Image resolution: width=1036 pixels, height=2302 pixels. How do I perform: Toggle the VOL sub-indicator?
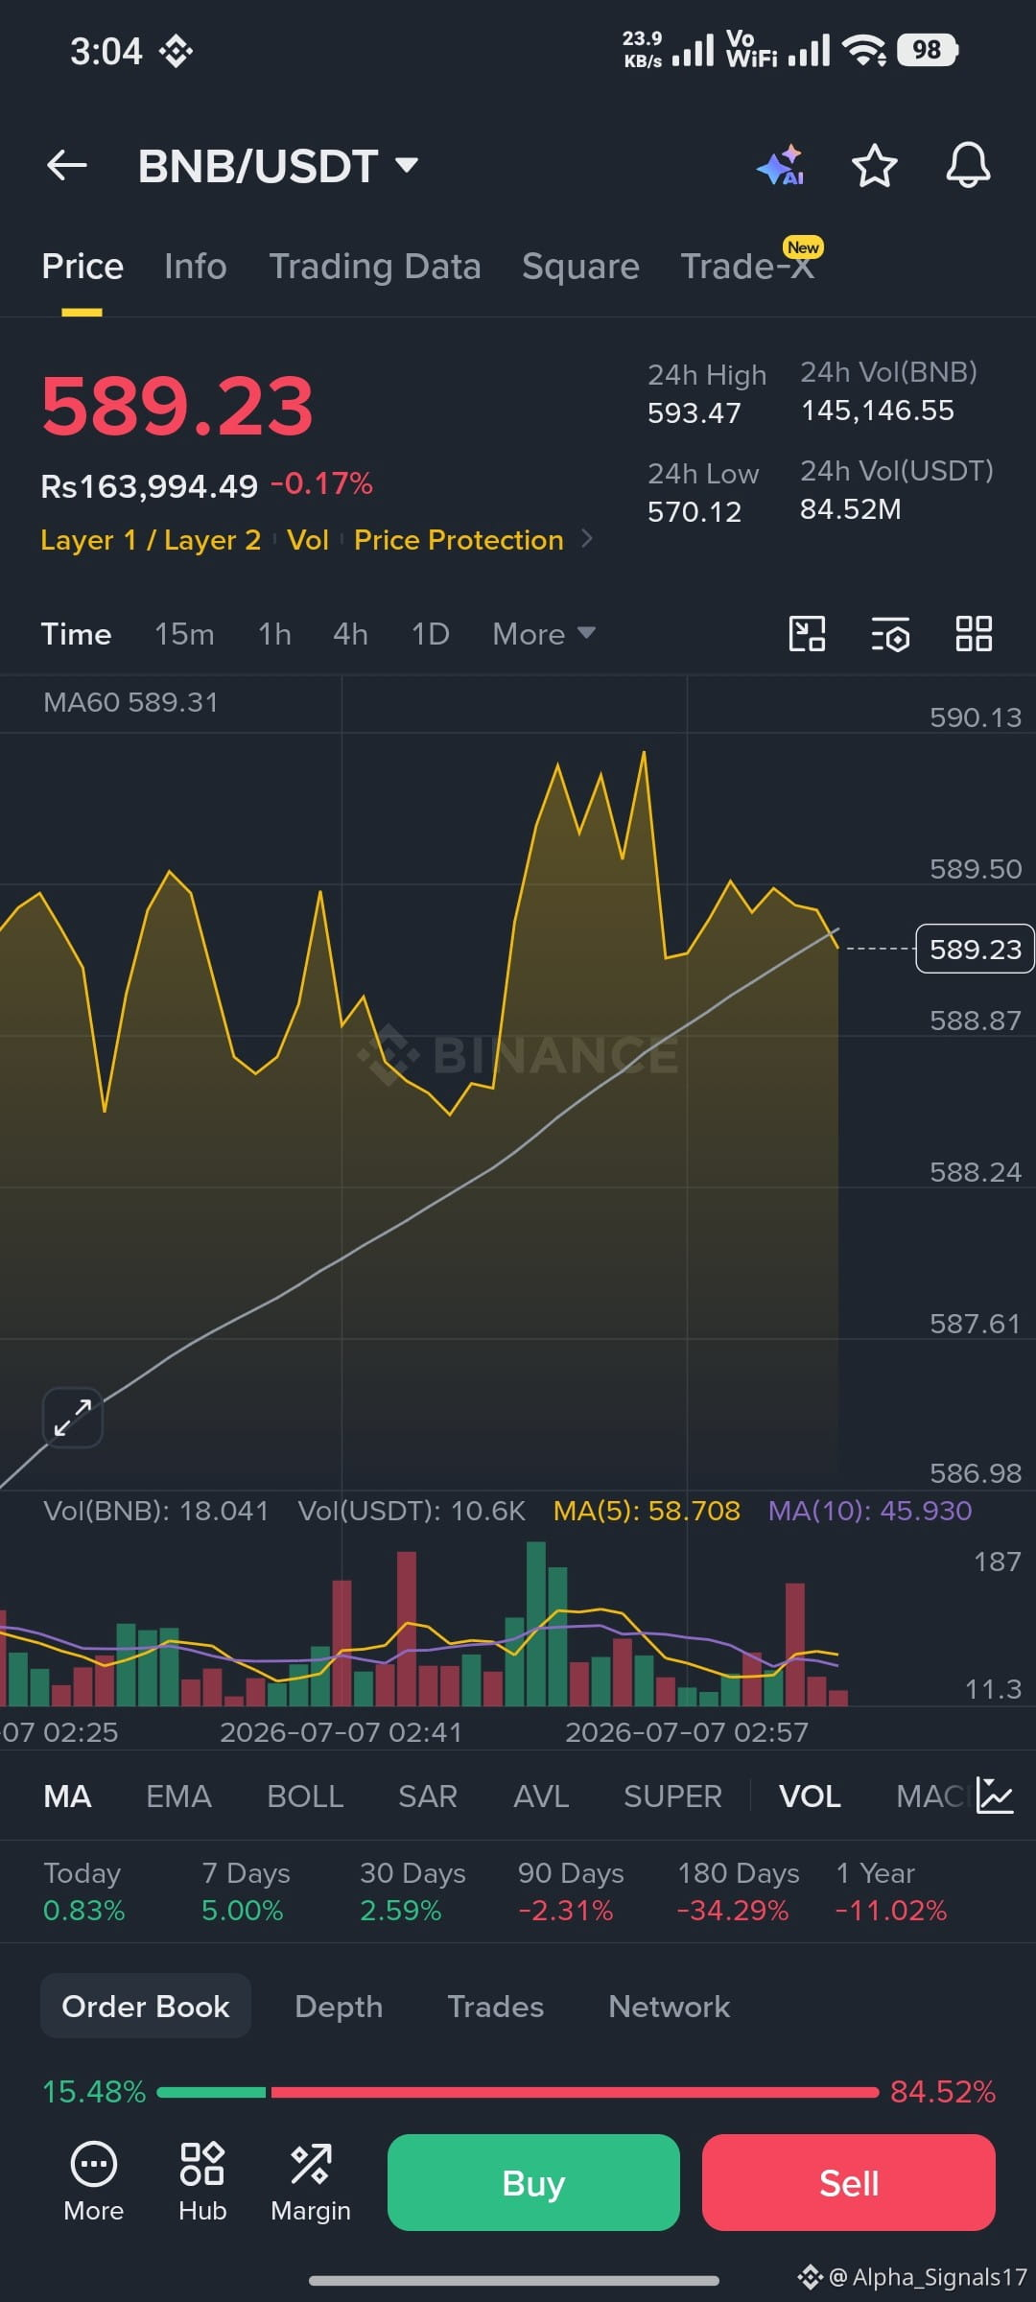810,1797
